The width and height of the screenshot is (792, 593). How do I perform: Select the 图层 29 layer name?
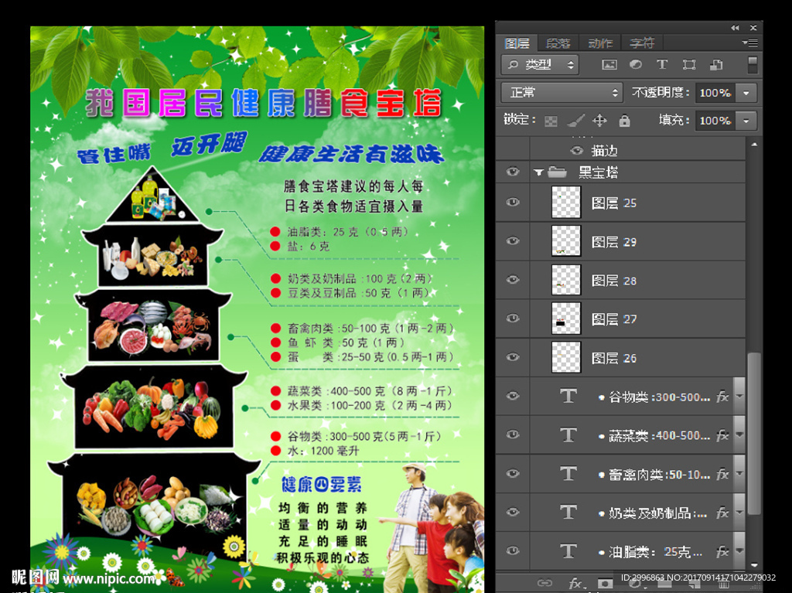tap(613, 242)
